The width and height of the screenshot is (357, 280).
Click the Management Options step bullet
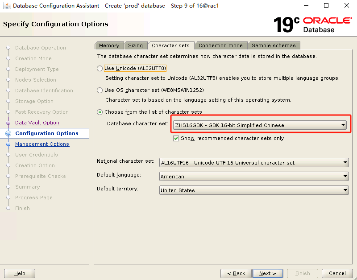[x=8, y=144]
